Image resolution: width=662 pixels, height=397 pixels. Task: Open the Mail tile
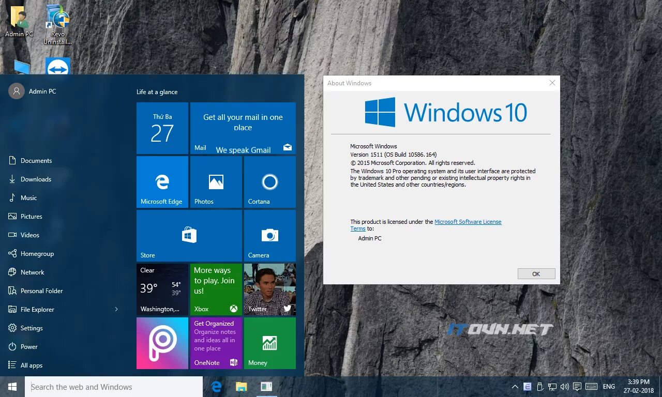[x=243, y=128]
